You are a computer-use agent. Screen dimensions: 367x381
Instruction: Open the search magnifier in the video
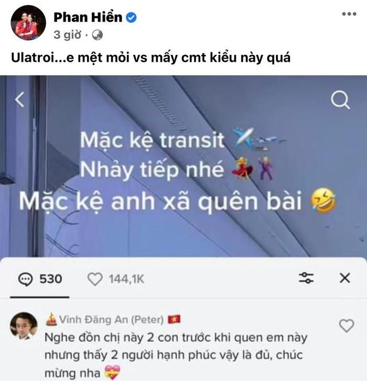tap(340, 100)
